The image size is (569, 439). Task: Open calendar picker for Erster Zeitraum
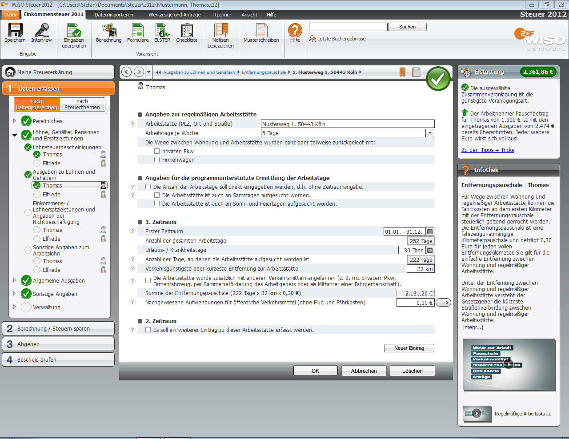coord(430,231)
